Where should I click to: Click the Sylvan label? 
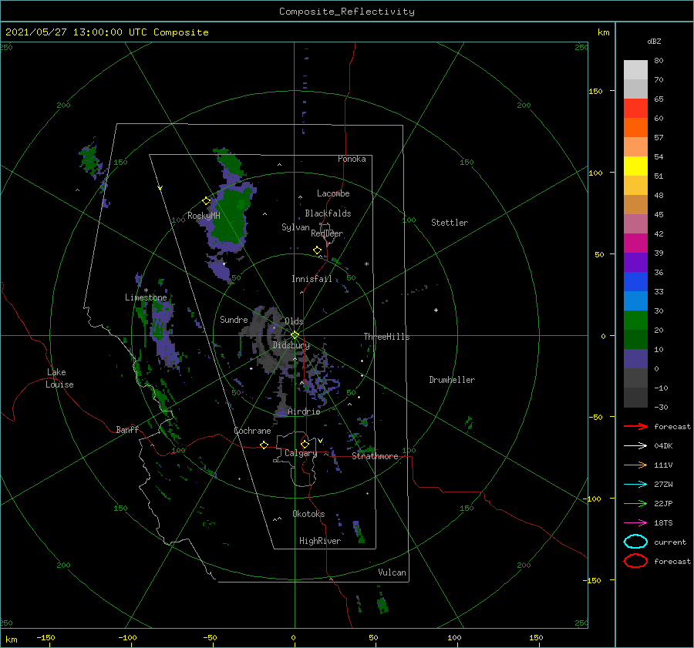tap(295, 227)
